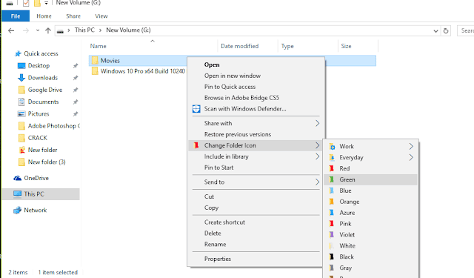The image size is (474, 278).
Task: Expand the Send to submenu
Action: (x=256, y=182)
